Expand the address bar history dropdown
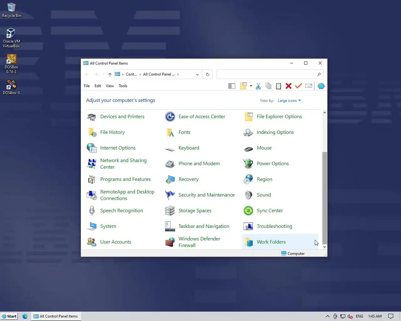Screen dimensions: 401x321 pyautogui.click(x=197, y=75)
